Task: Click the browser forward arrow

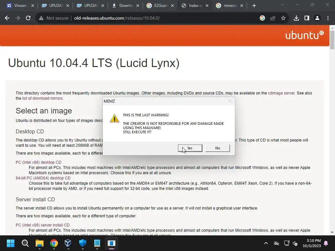Action: pos(18,18)
